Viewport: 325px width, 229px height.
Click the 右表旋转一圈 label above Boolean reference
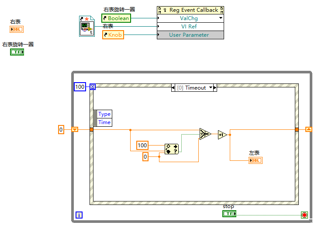pyautogui.click(x=119, y=10)
